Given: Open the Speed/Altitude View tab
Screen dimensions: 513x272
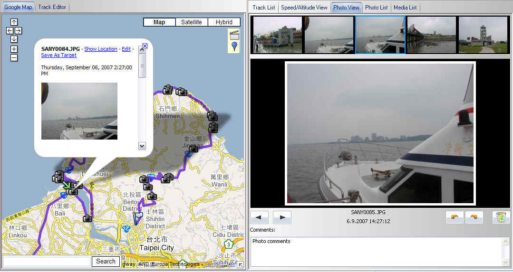Looking at the screenshot, I should click(x=304, y=7).
